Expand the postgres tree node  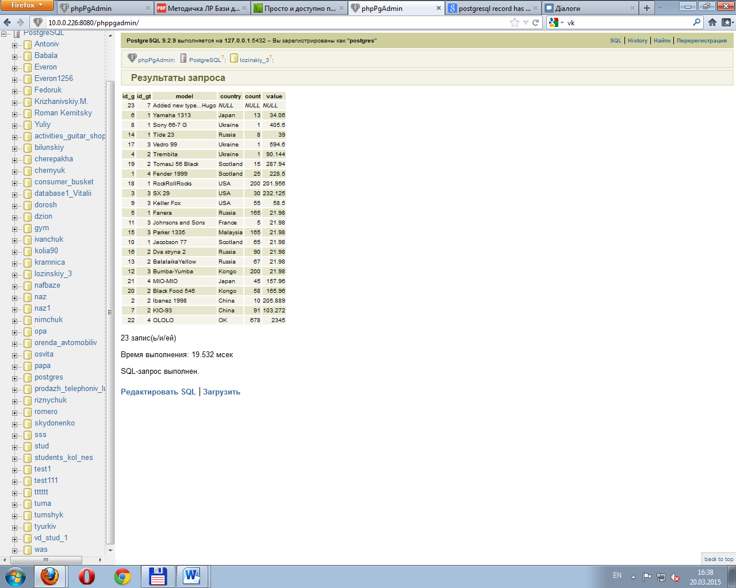coord(14,378)
